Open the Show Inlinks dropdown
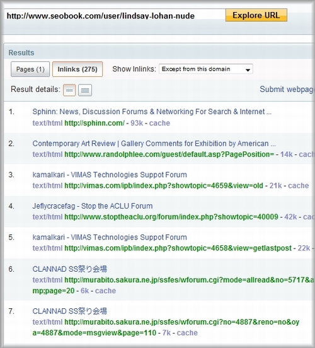Screen dimensions: 315x348 coord(206,69)
